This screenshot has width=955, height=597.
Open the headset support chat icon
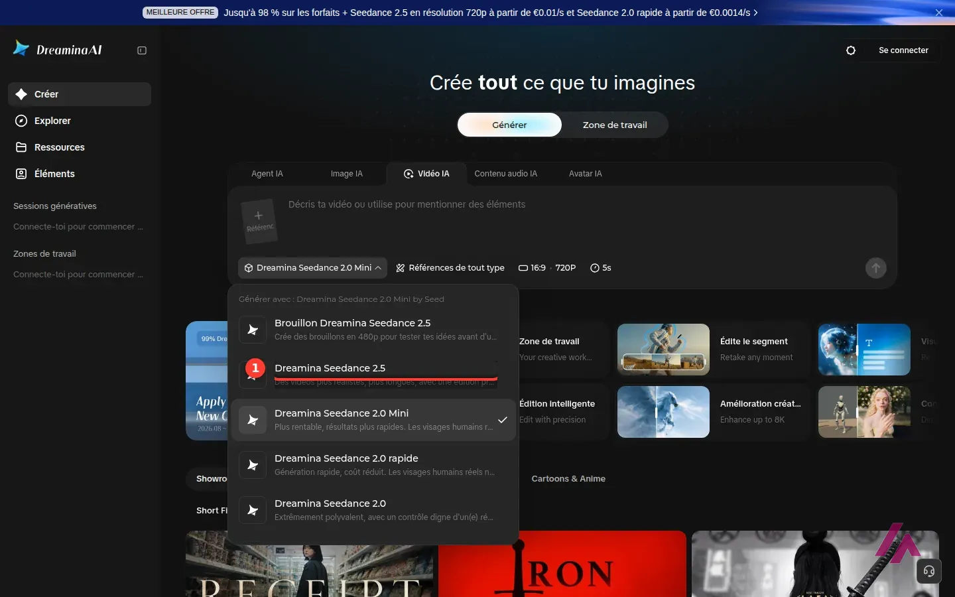(x=929, y=571)
